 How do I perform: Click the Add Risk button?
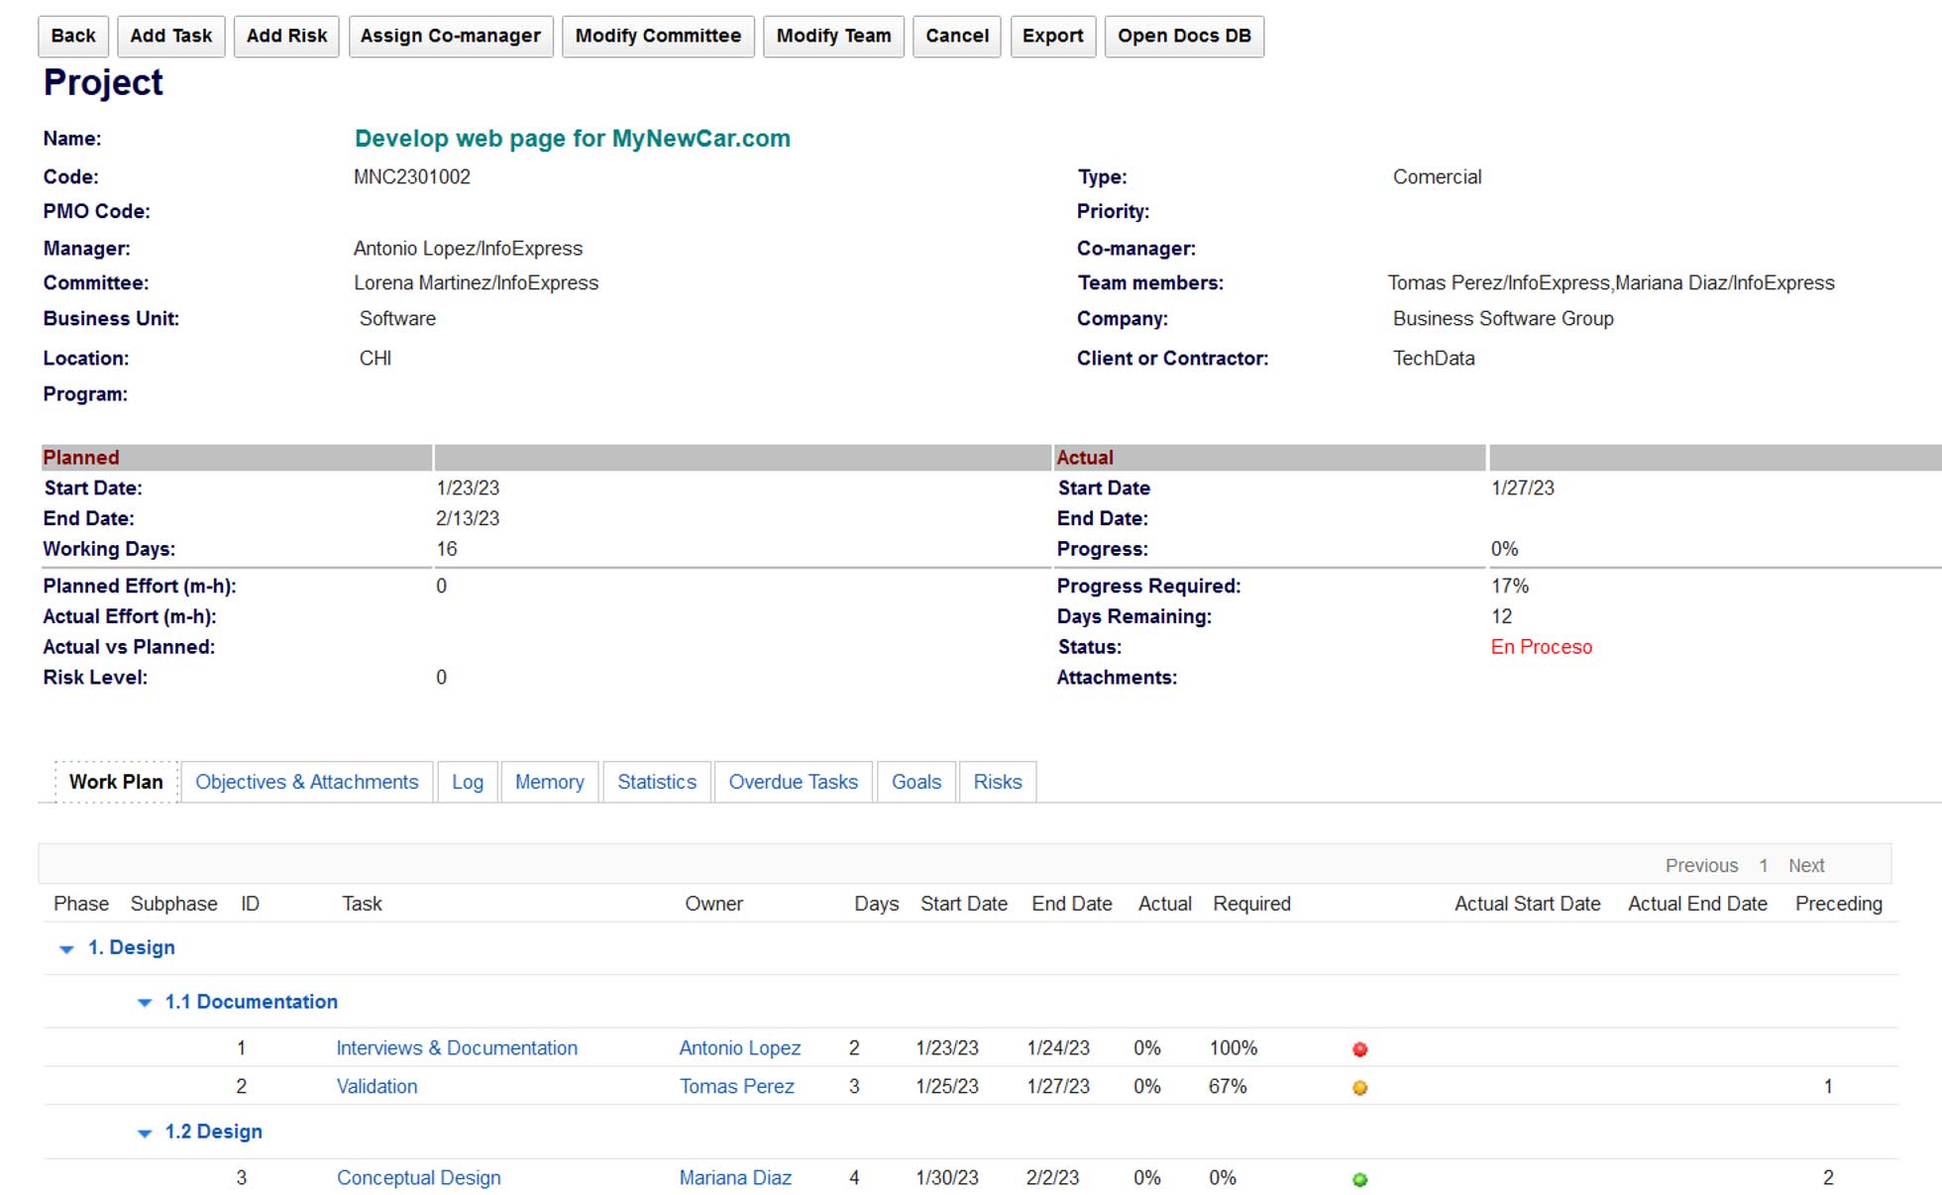(286, 37)
